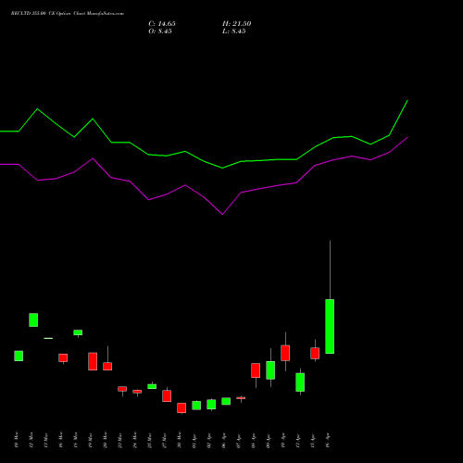Click the 20 Mar date label
The image size is (463, 463).
[106, 440]
